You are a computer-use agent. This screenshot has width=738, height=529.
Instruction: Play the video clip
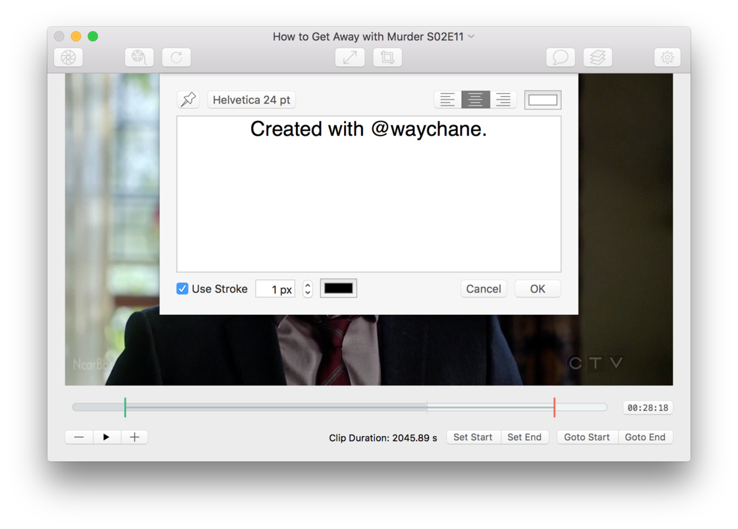[x=107, y=437]
